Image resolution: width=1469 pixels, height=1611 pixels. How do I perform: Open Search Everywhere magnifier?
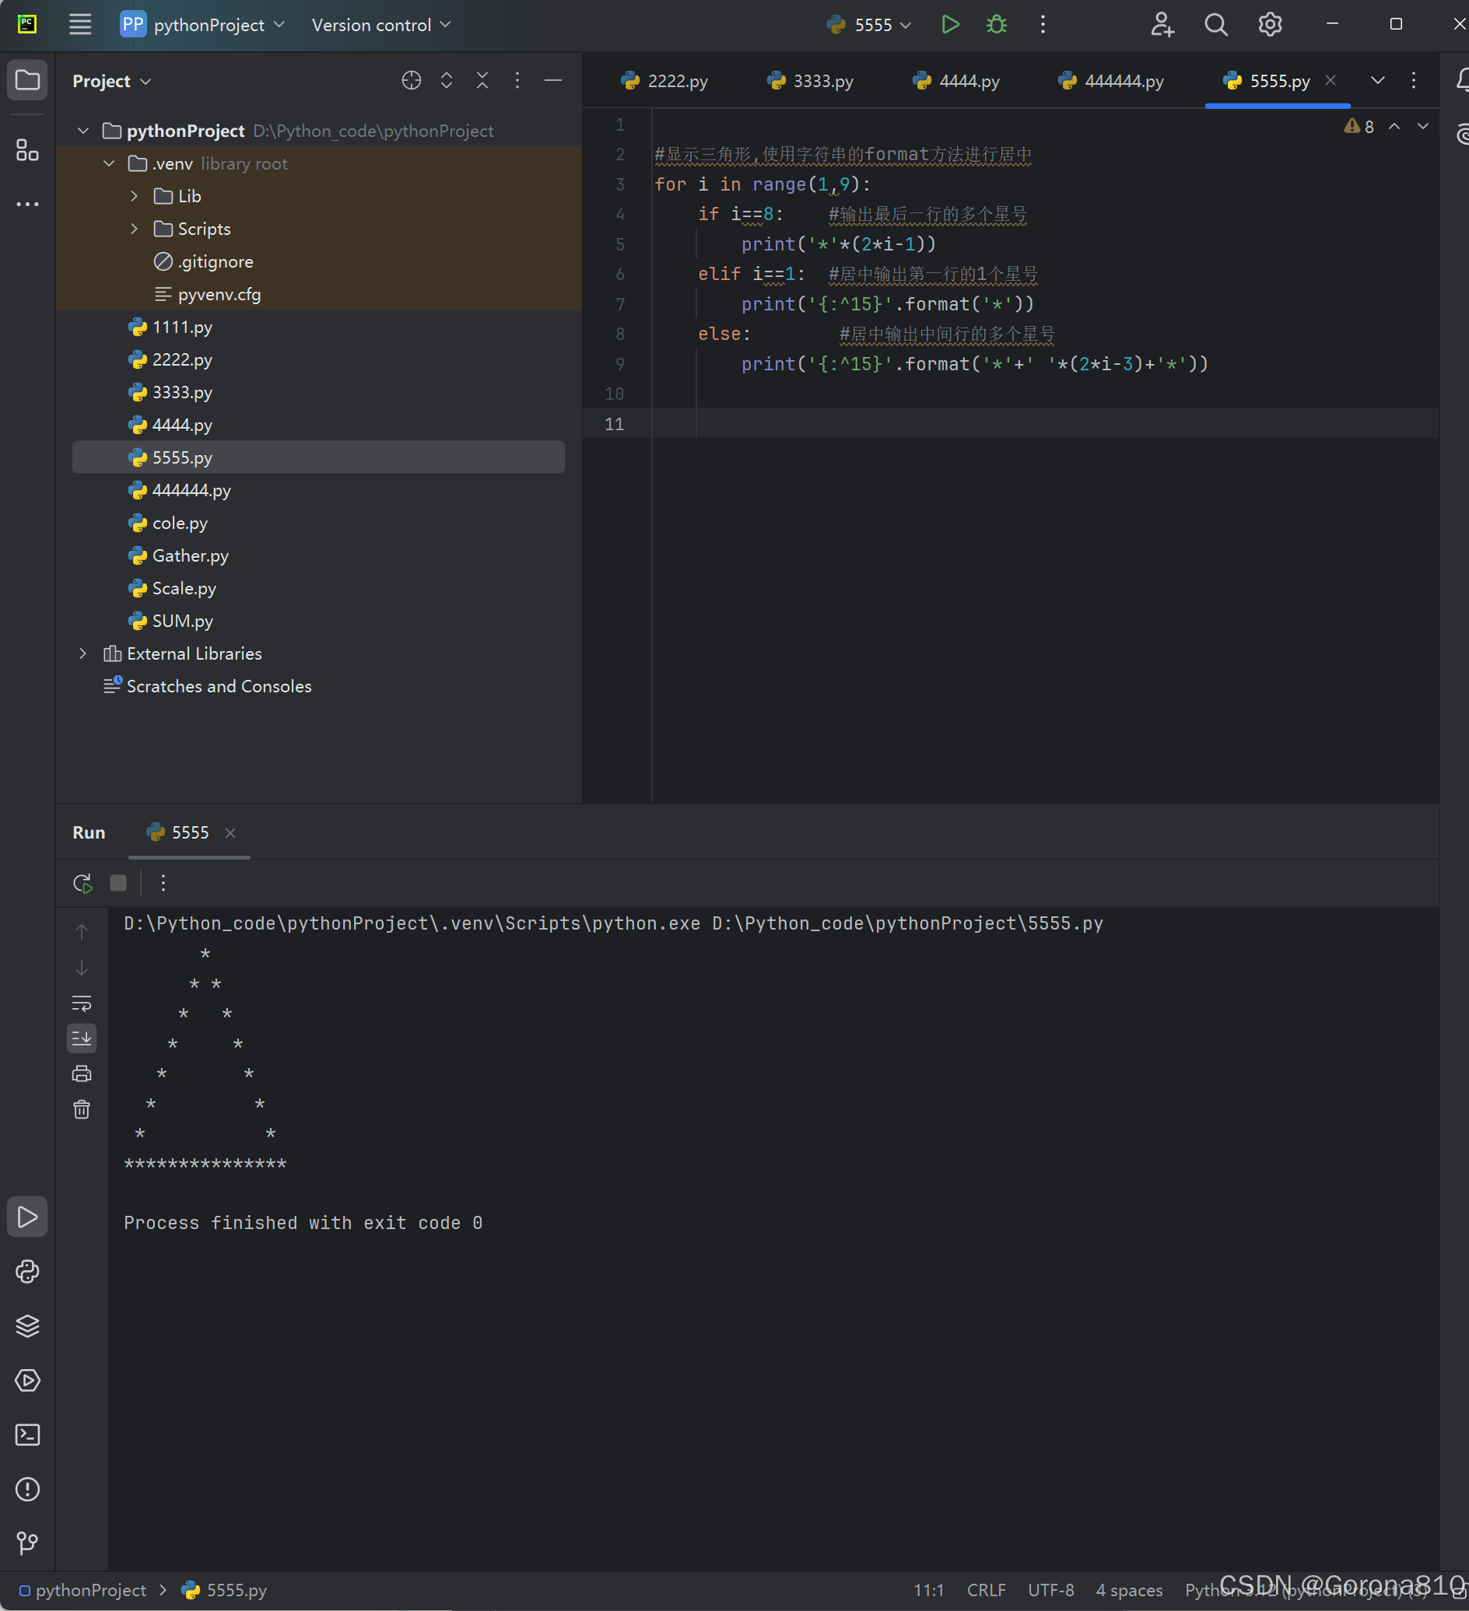(x=1215, y=25)
